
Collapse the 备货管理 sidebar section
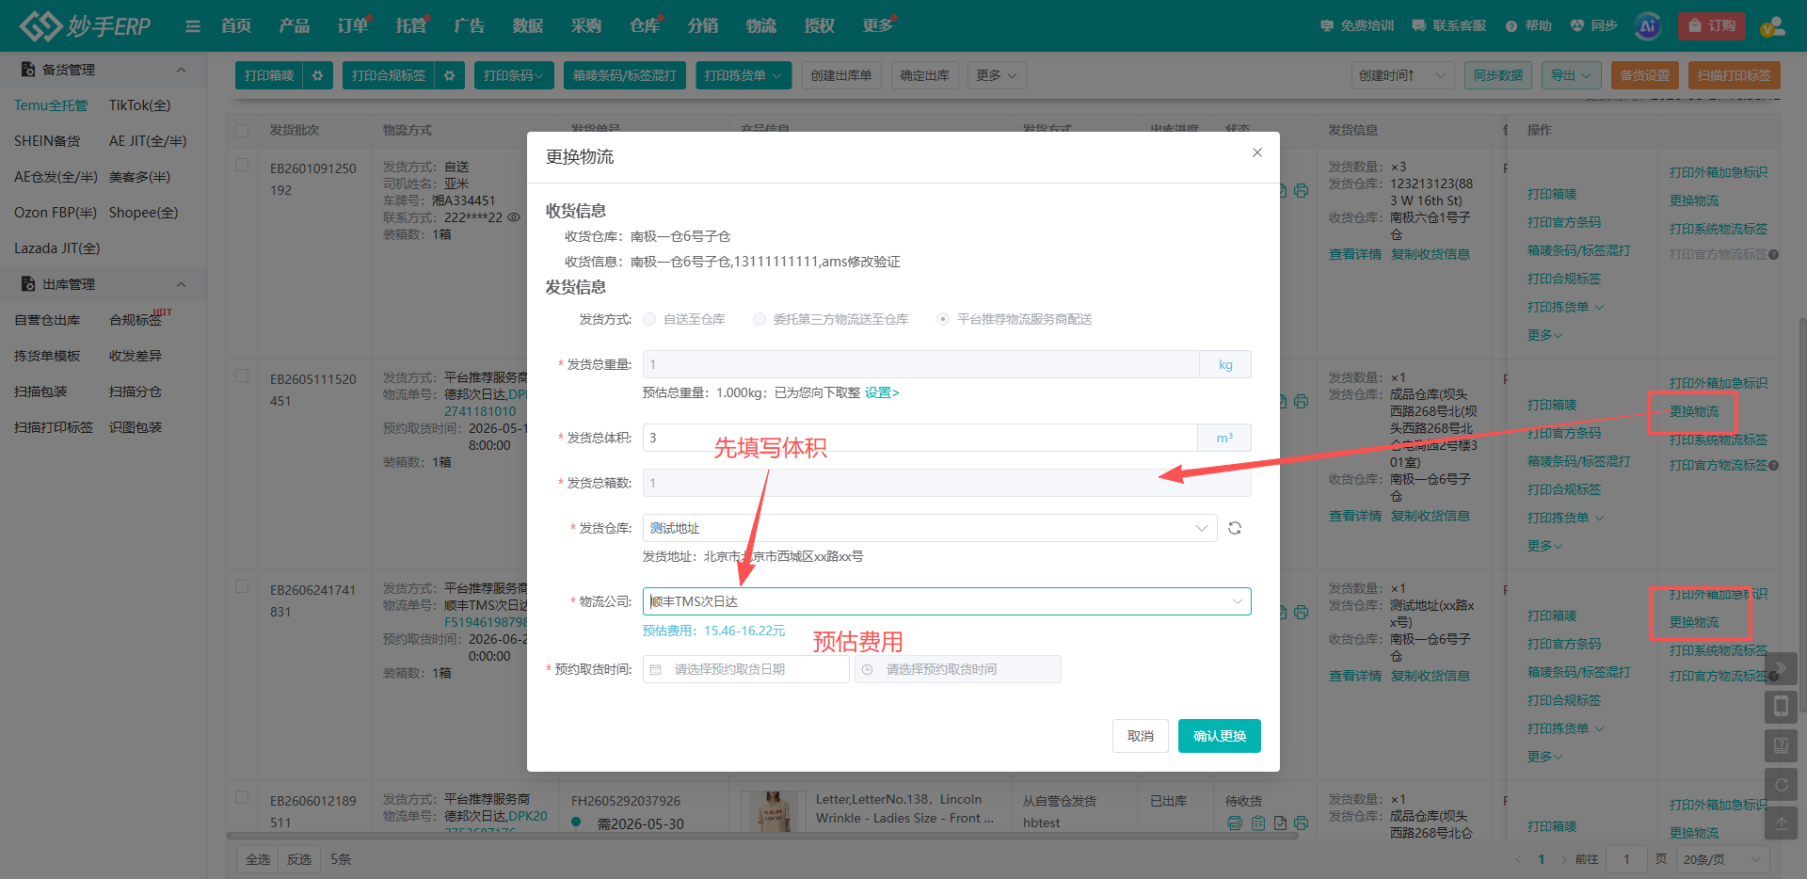(x=181, y=70)
